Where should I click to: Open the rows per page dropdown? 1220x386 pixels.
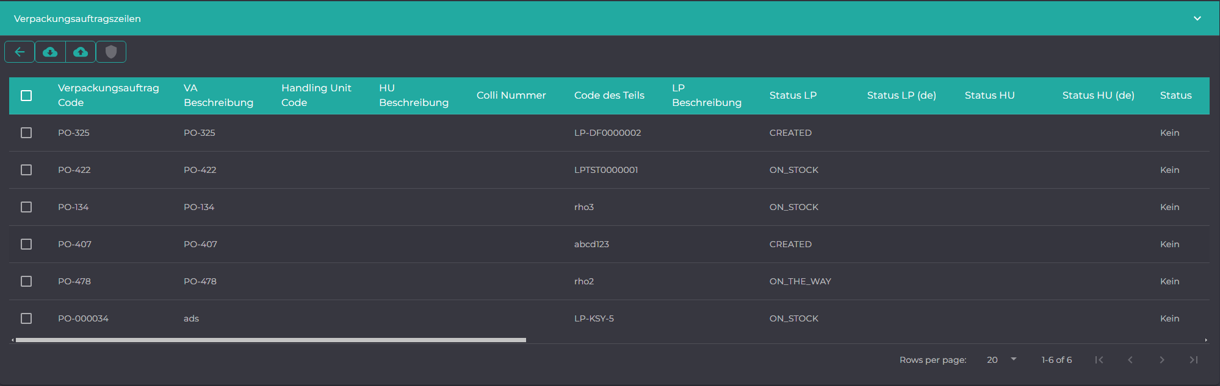coord(1002,360)
